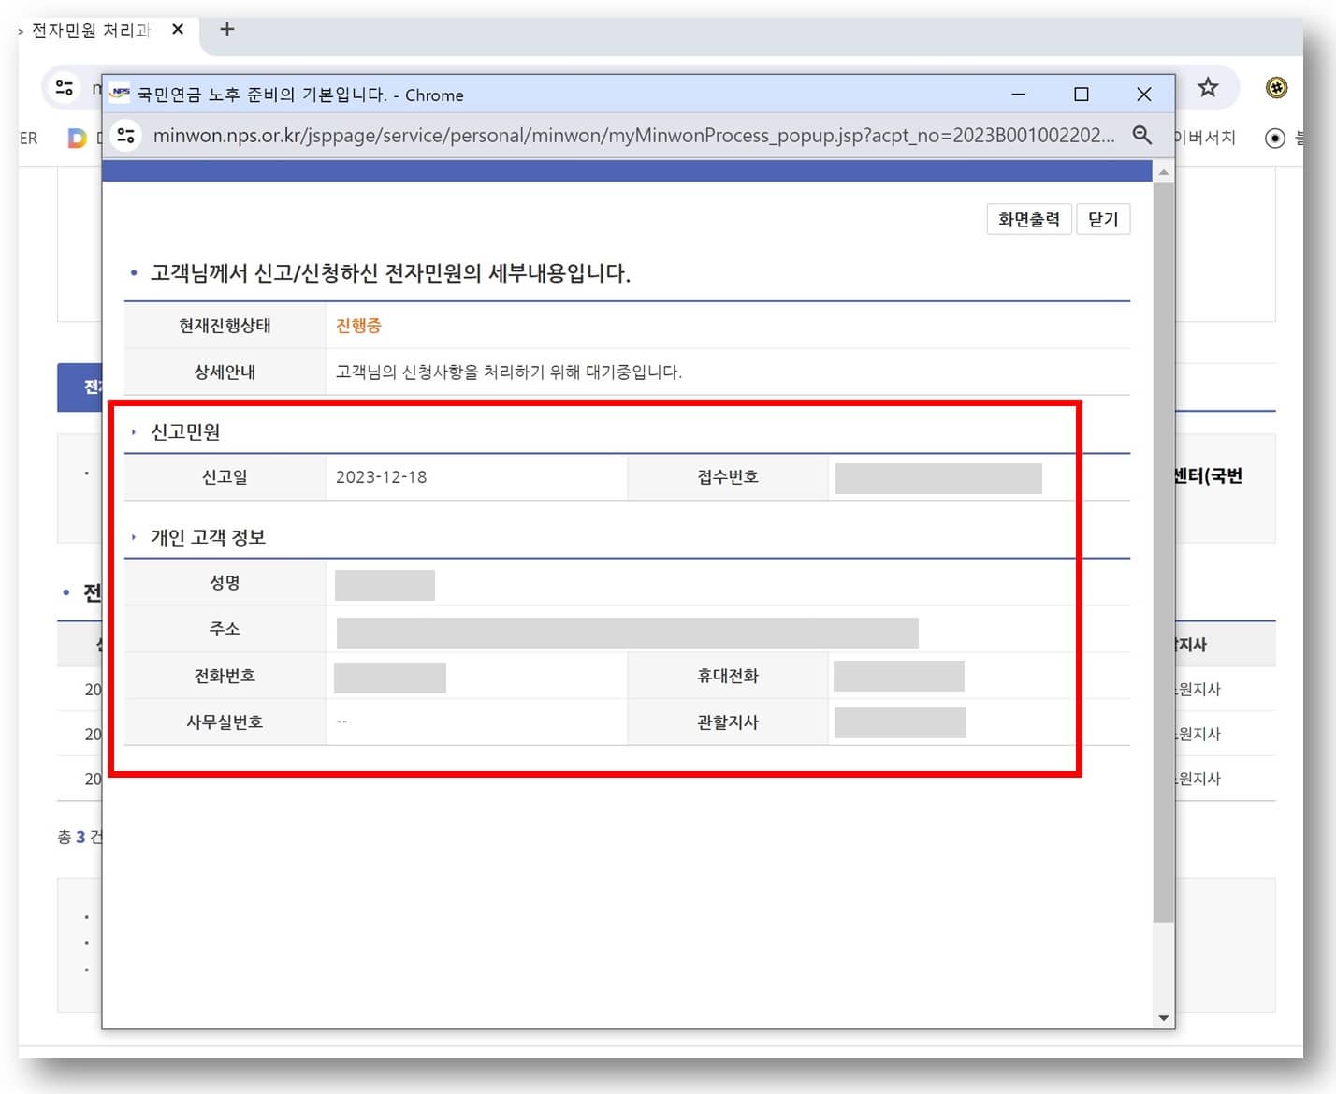Click the 진행중 status text
The image size is (1336, 1094).
coord(358,326)
